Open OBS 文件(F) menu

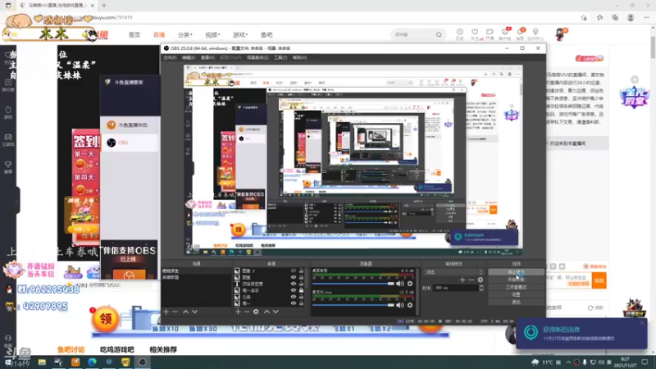coord(170,57)
